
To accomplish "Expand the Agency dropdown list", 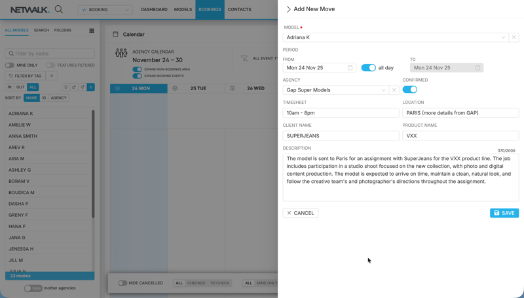I will pyautogui.click(x=383, y=90).
